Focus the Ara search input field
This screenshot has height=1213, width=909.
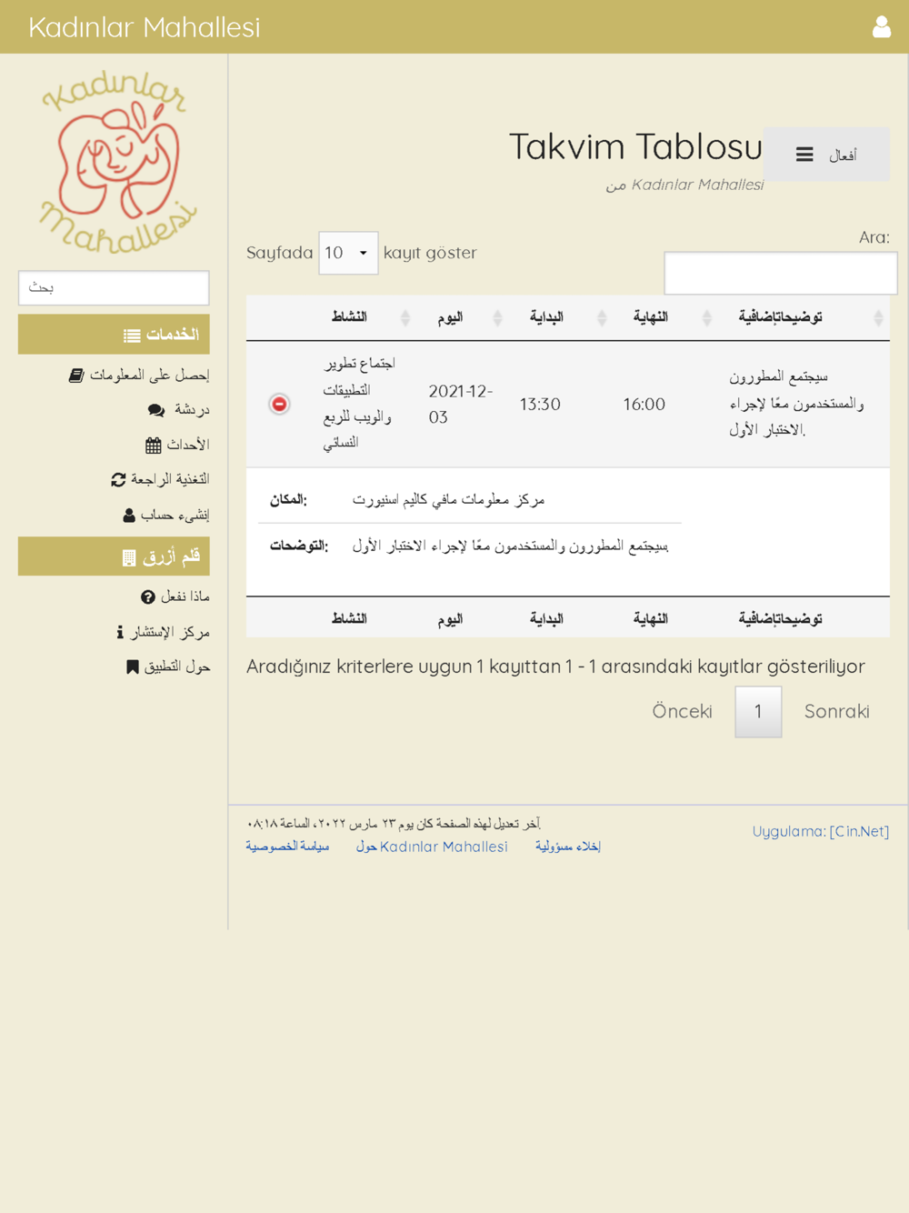pyautogui.click(x=781, y=273)
